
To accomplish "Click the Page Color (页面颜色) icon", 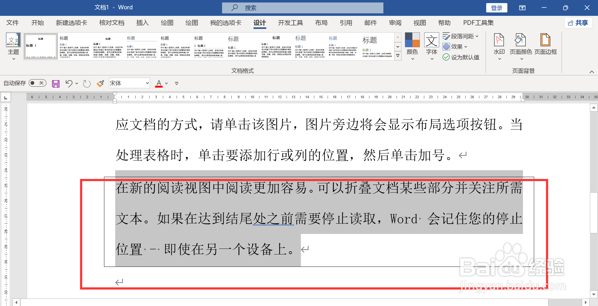I will click(x=521, y=43).
